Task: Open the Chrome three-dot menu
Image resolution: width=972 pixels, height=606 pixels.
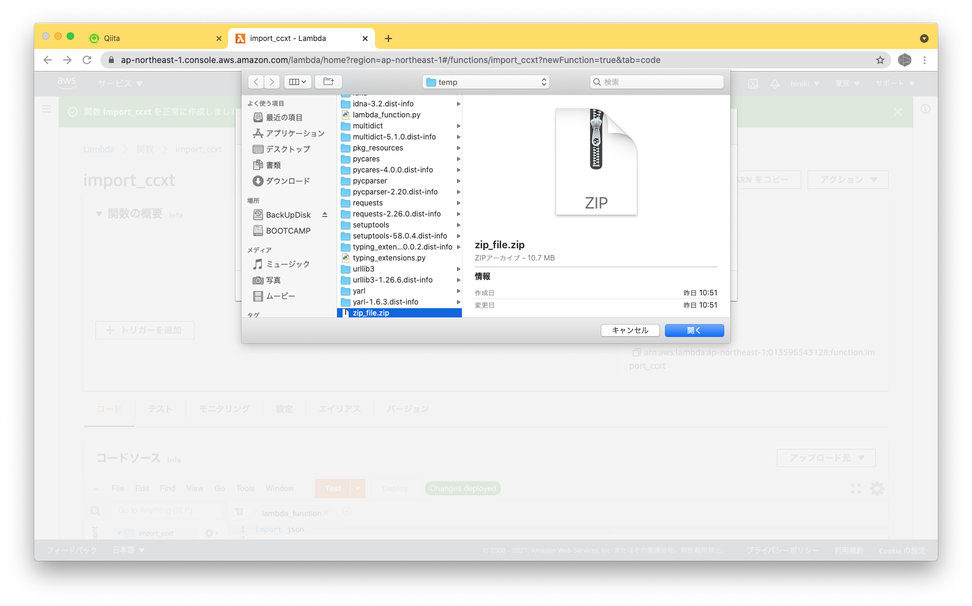Action: (x=924, y=60)
